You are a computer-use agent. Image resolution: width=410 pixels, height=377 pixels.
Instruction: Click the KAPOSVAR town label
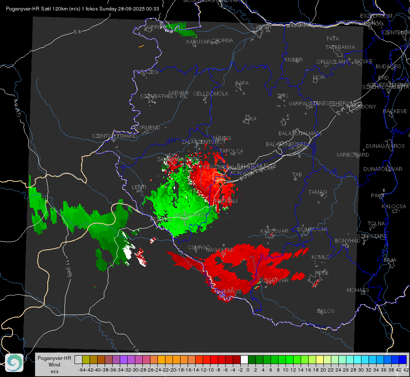[x=274, y=231]
